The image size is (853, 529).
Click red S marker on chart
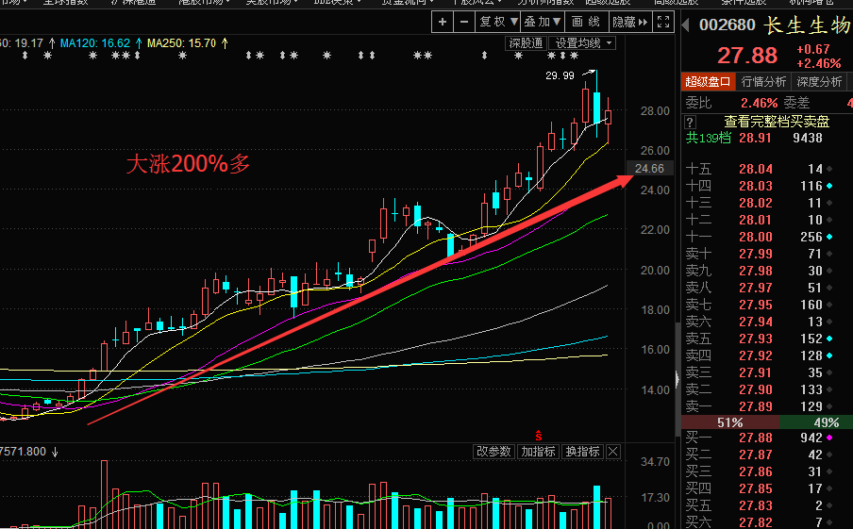pos(539,436)
